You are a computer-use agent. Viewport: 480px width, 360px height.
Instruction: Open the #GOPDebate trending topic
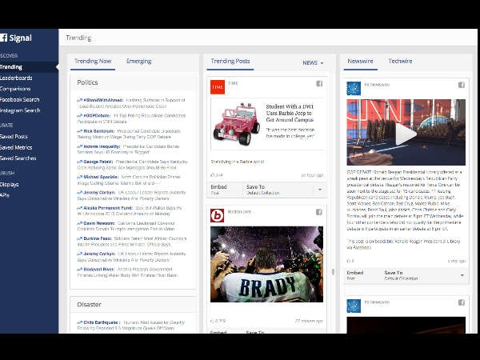(97, 116)
